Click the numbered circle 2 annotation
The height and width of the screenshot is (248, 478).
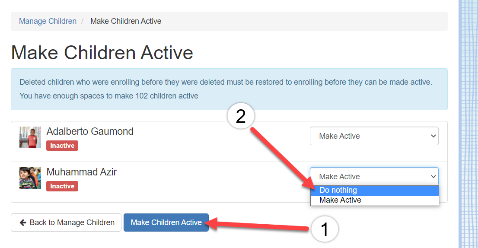240,117
